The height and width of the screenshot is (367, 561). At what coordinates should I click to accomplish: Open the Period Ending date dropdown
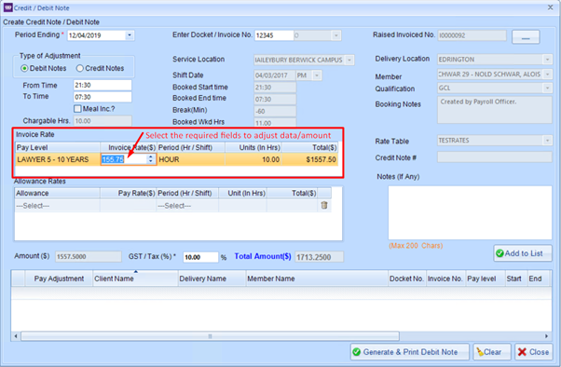point(130,35)
